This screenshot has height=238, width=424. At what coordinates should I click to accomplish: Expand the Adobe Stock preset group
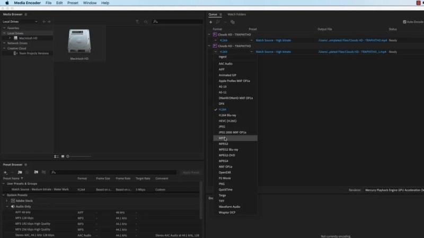[7, 201]
